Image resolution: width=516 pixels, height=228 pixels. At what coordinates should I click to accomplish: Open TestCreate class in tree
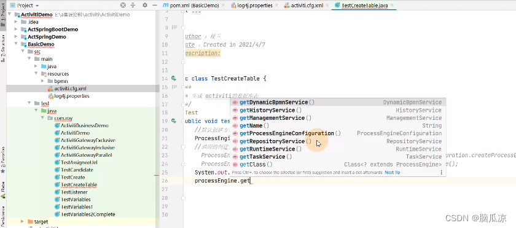coord(72,178)
